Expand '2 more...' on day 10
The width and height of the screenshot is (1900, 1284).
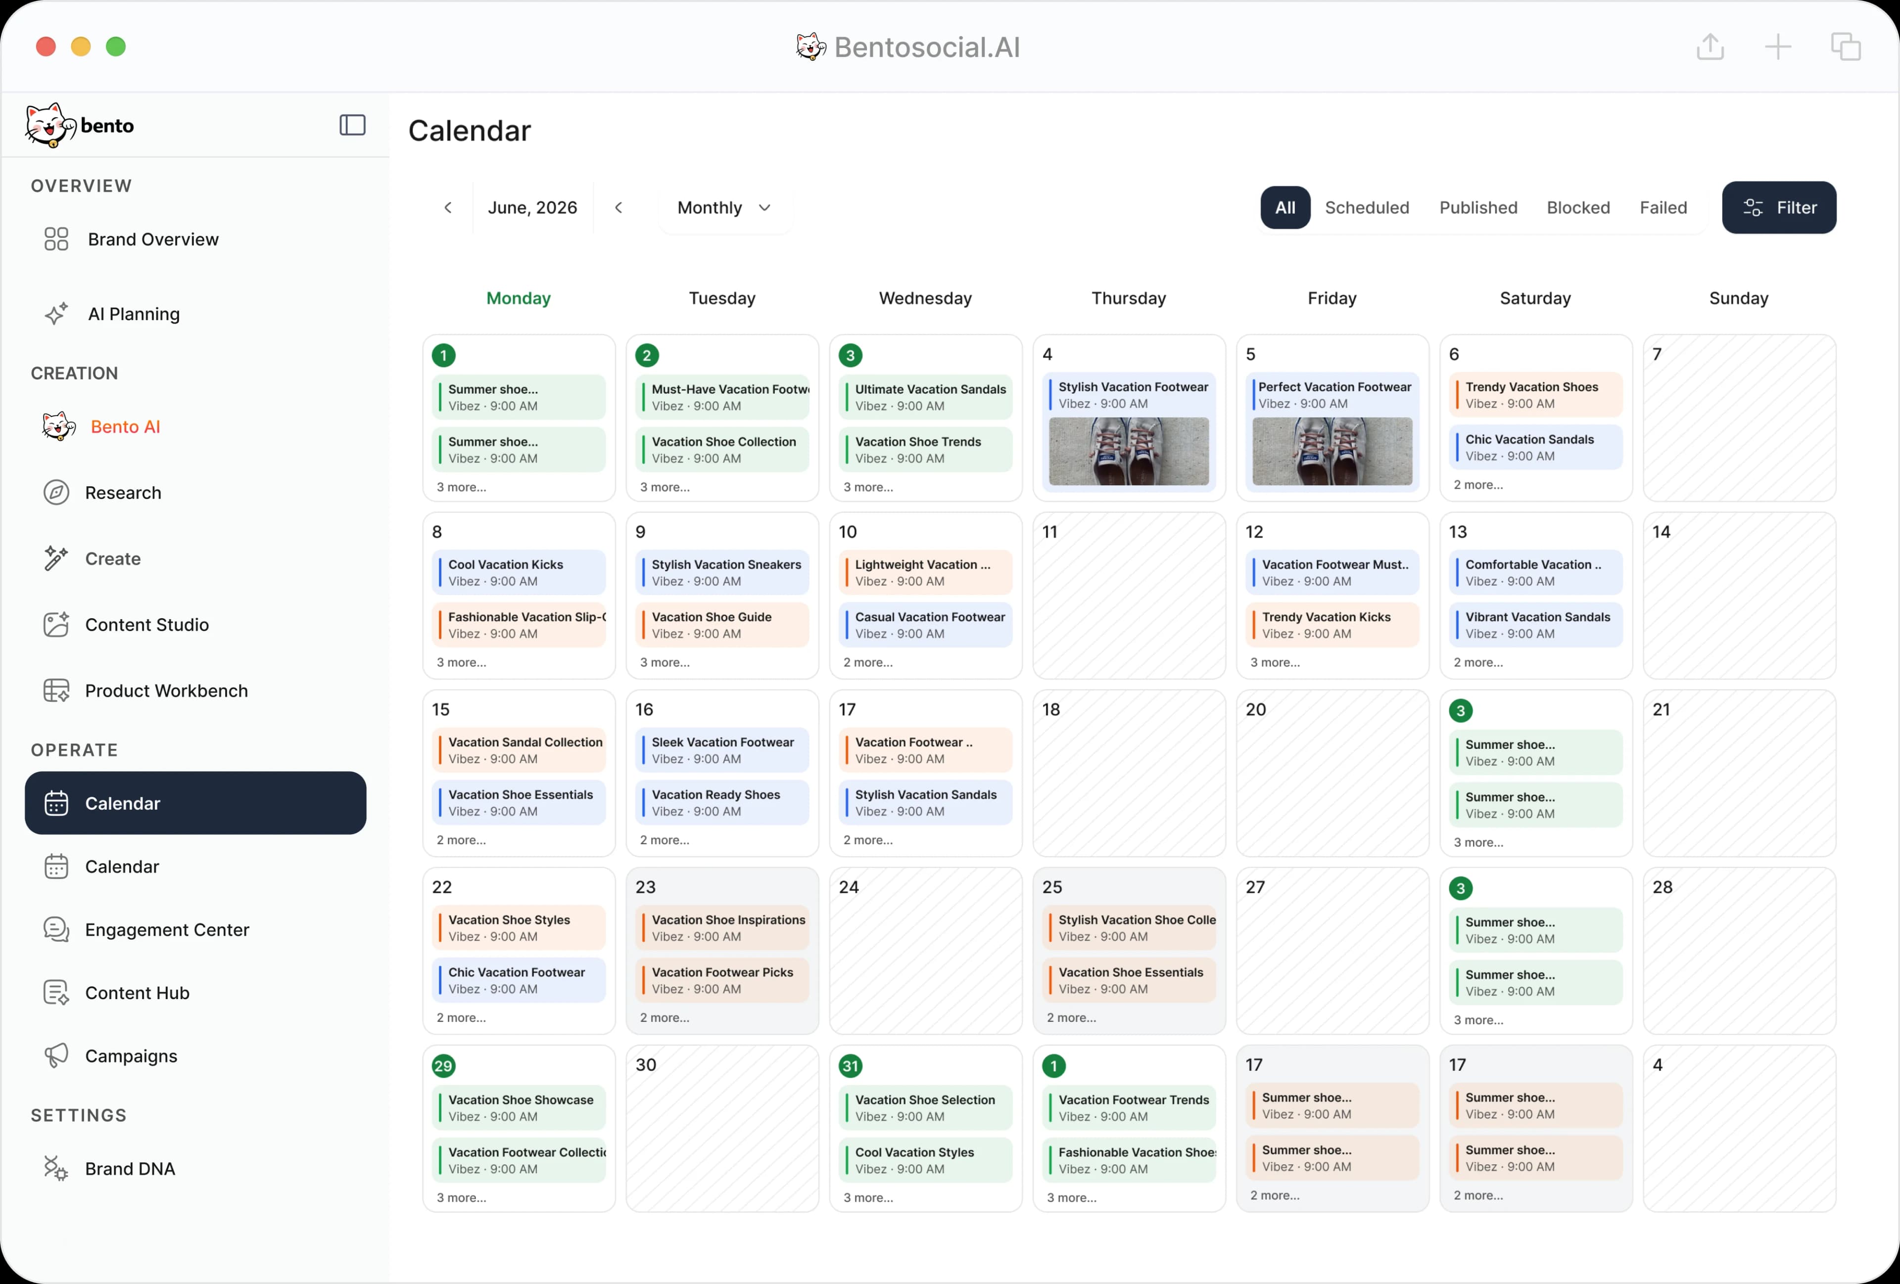868,662
